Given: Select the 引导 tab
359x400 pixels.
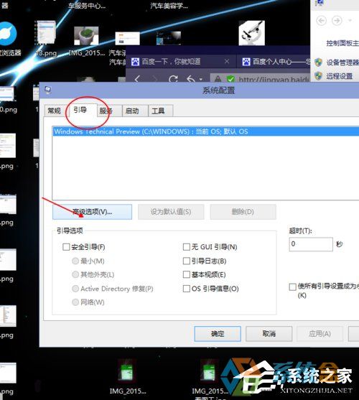Looking at the screenshot, I should [80, 110].
